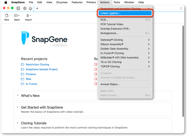
Task: Select Overlap Extension PCR...
Action: pyautogui.click(x=125, y=29)
